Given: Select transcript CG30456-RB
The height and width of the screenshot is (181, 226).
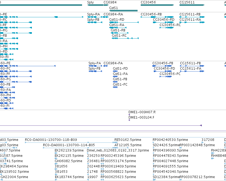Looking at the screenshot, I should click(151, 14).
